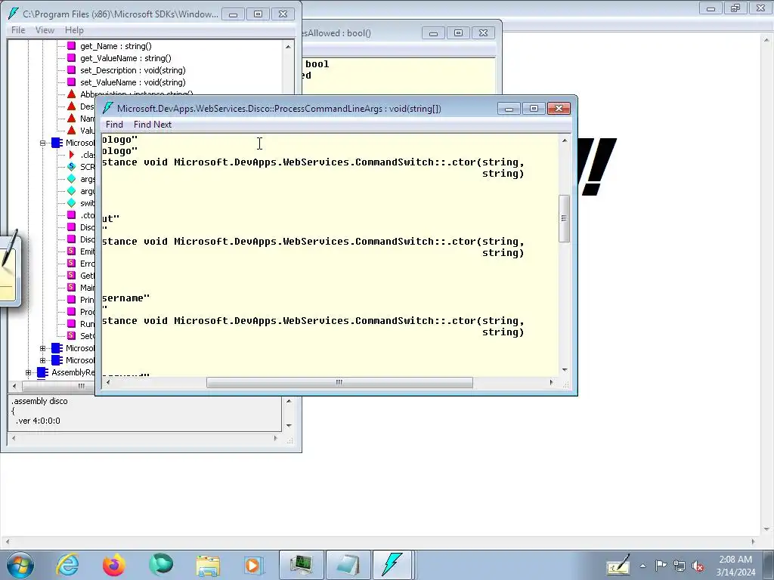This screenshot has width=774, height=580.
Task: Click the ".ver 4:0:0:0" line
Action: (x=38, y=421)
